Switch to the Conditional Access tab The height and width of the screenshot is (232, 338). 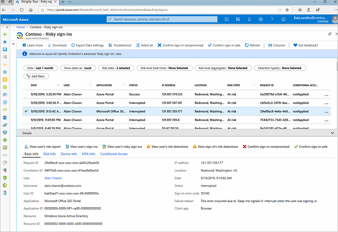(x=114, y=154)
